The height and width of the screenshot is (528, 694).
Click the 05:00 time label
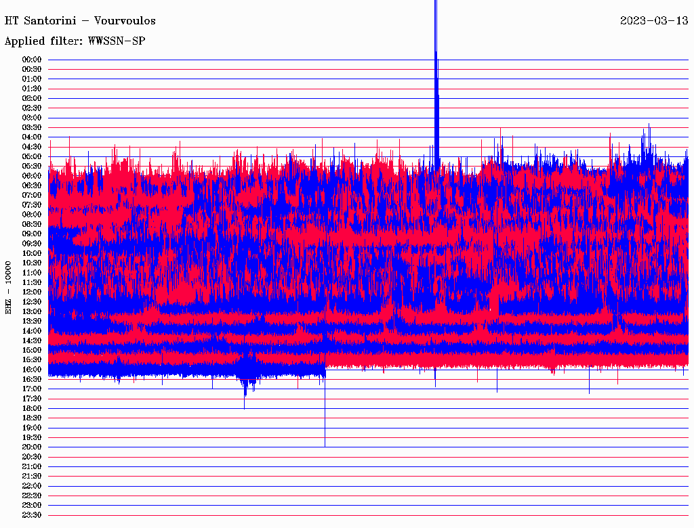pos(32,156)
